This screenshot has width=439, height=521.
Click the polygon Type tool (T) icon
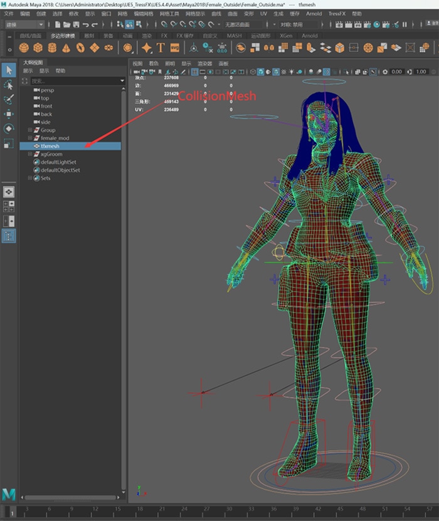click(161, 48)
